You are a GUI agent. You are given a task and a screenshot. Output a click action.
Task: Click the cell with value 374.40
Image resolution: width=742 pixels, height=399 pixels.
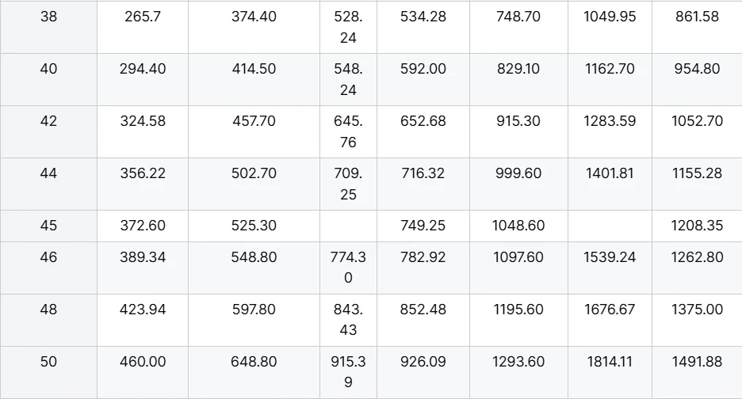pos(254,17)
